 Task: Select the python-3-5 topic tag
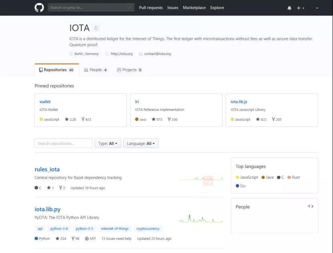pyautogui.click(x=84, y=229)
